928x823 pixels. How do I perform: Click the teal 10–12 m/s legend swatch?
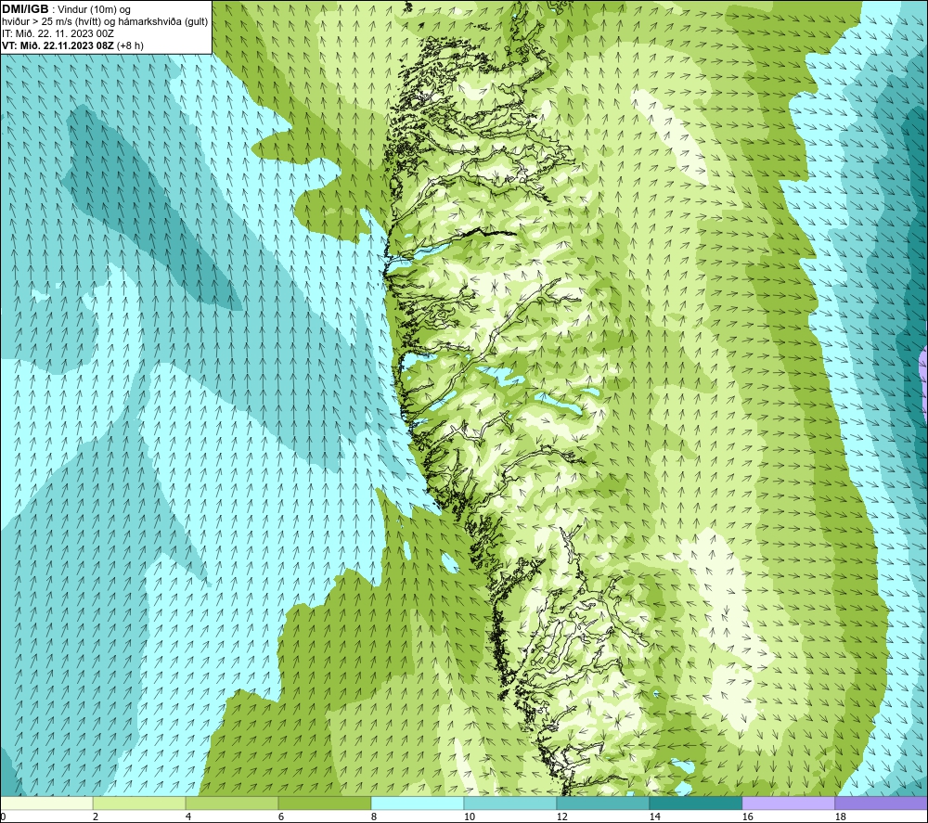coord(509,803)
